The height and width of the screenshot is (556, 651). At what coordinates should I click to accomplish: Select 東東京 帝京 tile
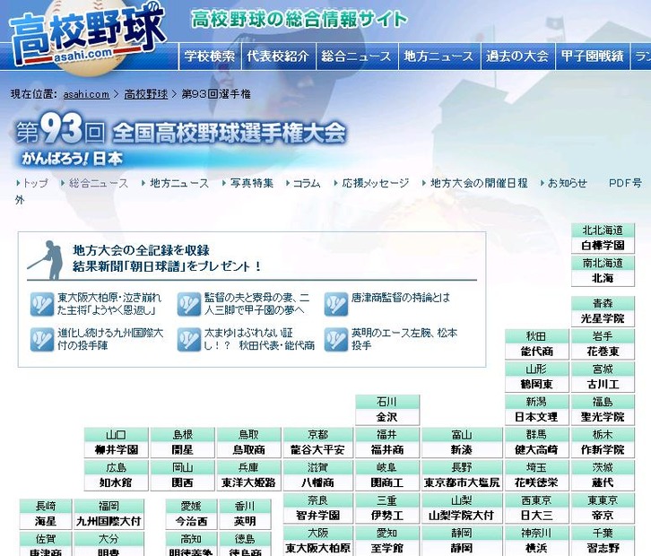pos(603,508)
